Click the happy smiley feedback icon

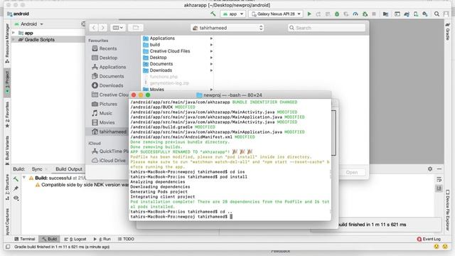coord(436,247)
